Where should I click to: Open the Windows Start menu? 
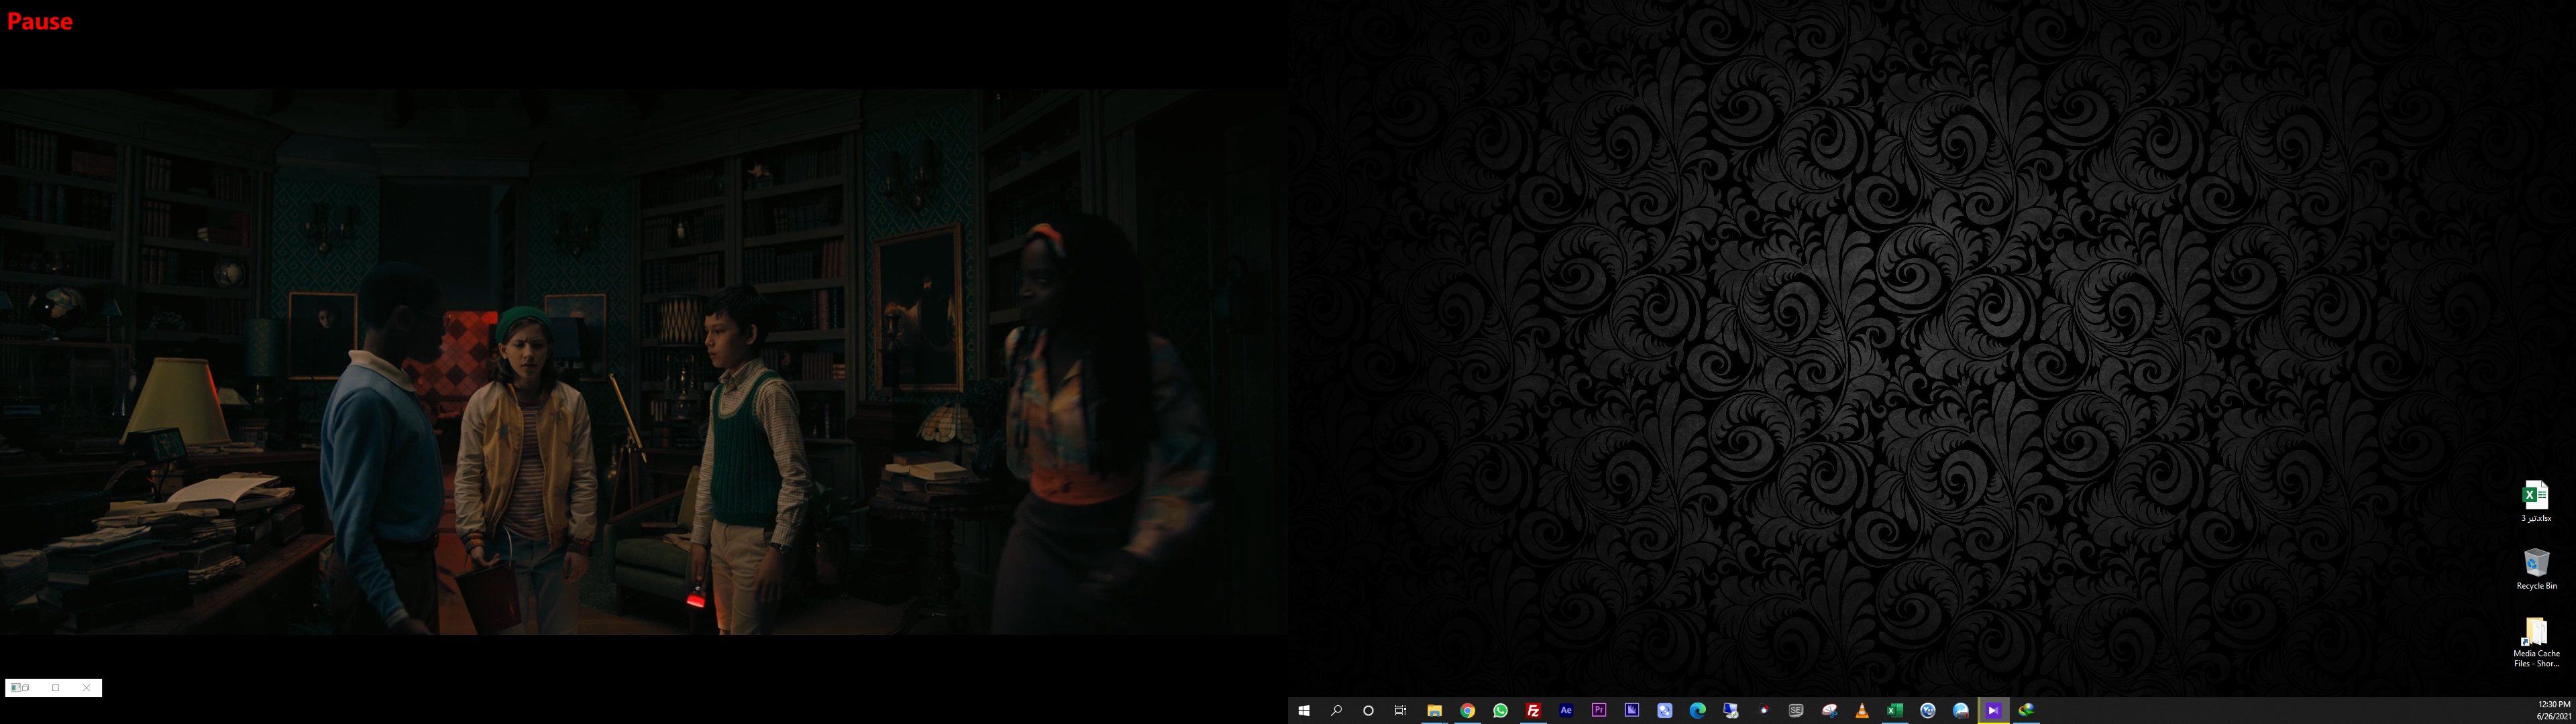1303,711
